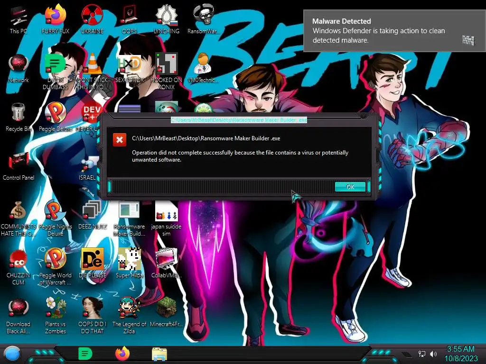Image resolution: width=486 pixels, height=364 pixels.
Task: Select the OOPS DID I DO THAT portrait icon
Action: [92, 316]
